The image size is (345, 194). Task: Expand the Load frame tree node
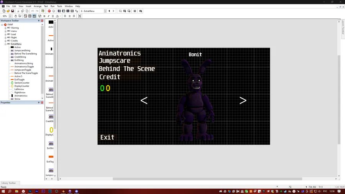click(x=5, y=34)
